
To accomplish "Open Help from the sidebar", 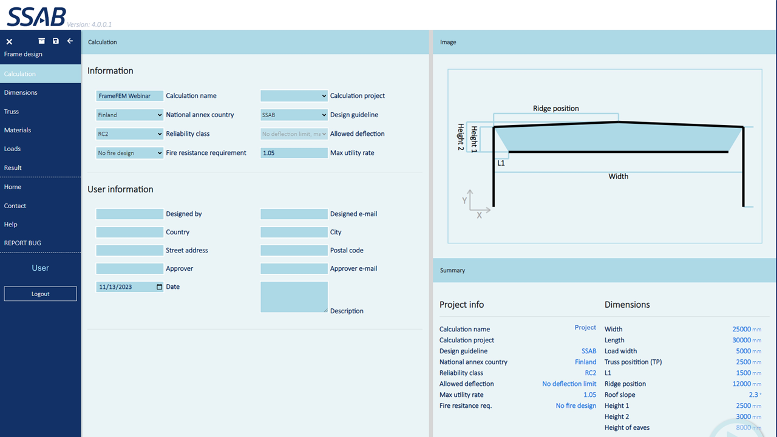I will (x=41, y=225).
